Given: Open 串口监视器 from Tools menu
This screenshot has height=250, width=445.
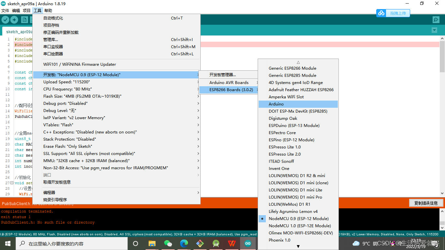Looking at the screenshot, I should coord(116,47).
